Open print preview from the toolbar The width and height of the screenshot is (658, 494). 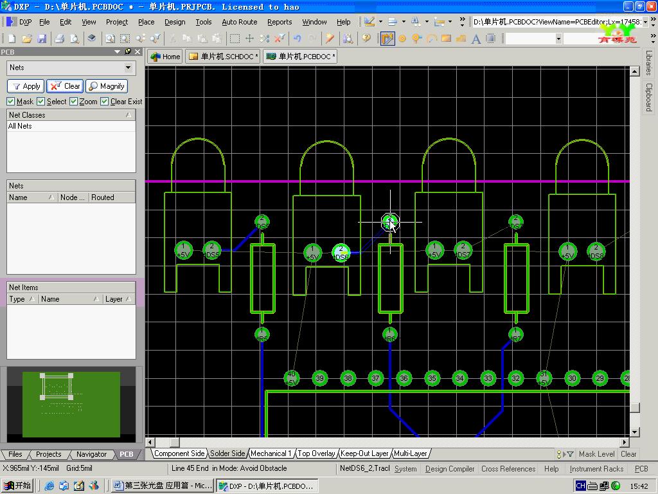(x=75, y=39)
